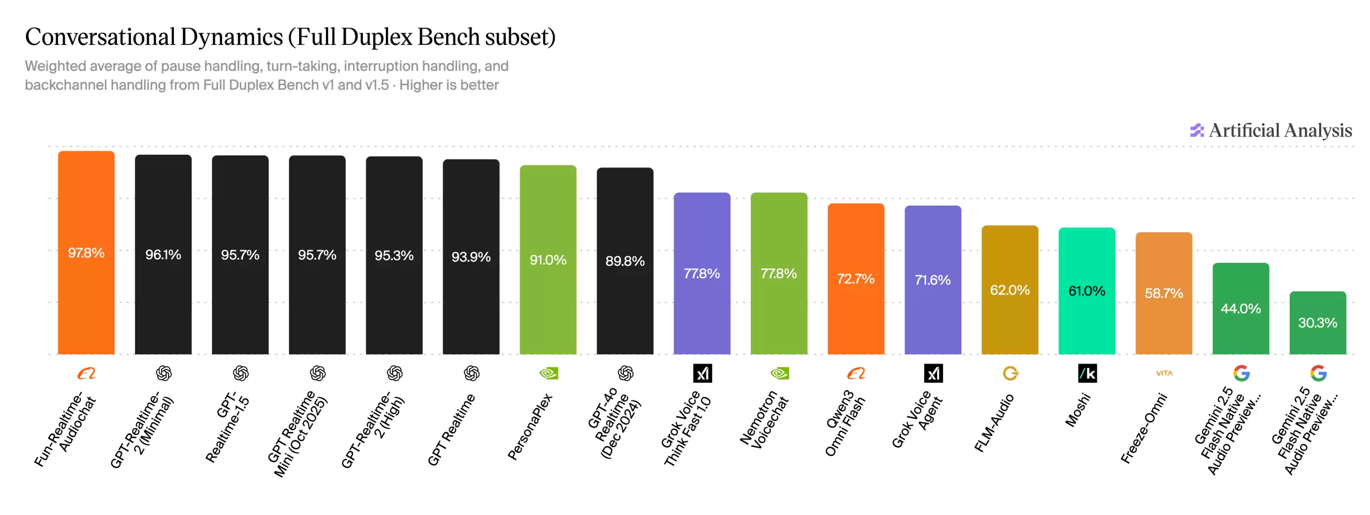Click the NVIDIA logo under PersonaPlex bar
The height and width of the screenshot is (515, 1370).
[x=548, y=373]
